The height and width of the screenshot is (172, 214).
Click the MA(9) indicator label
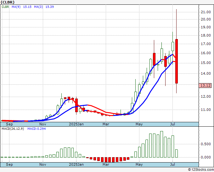point(16,7)
